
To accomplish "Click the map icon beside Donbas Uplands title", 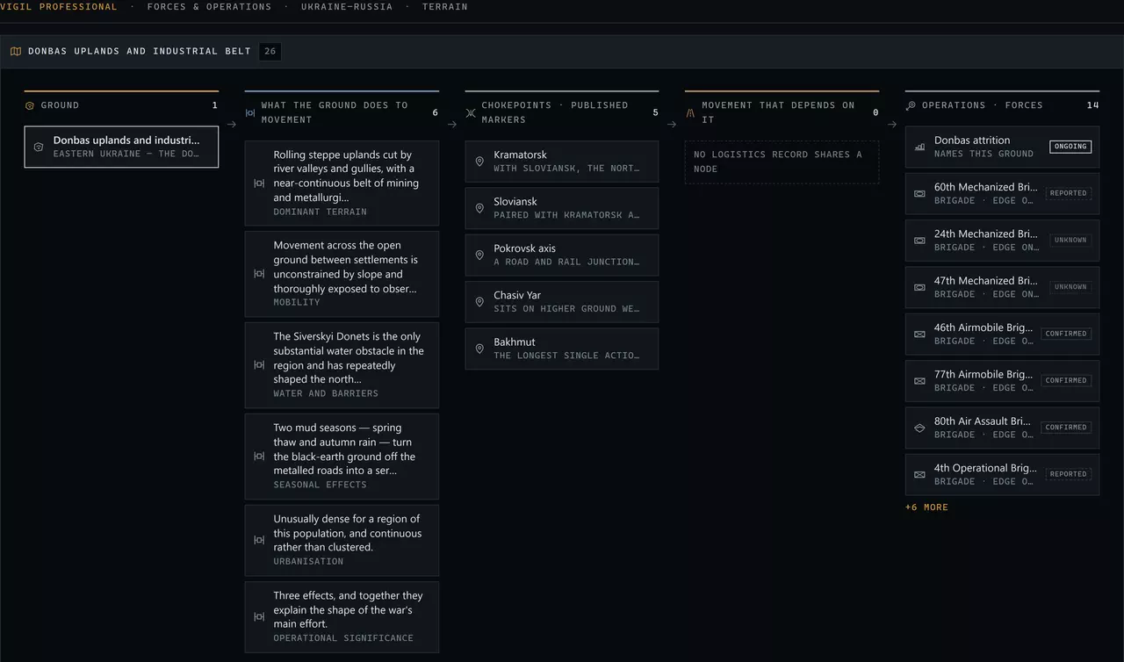I will [x=16, y=51].
